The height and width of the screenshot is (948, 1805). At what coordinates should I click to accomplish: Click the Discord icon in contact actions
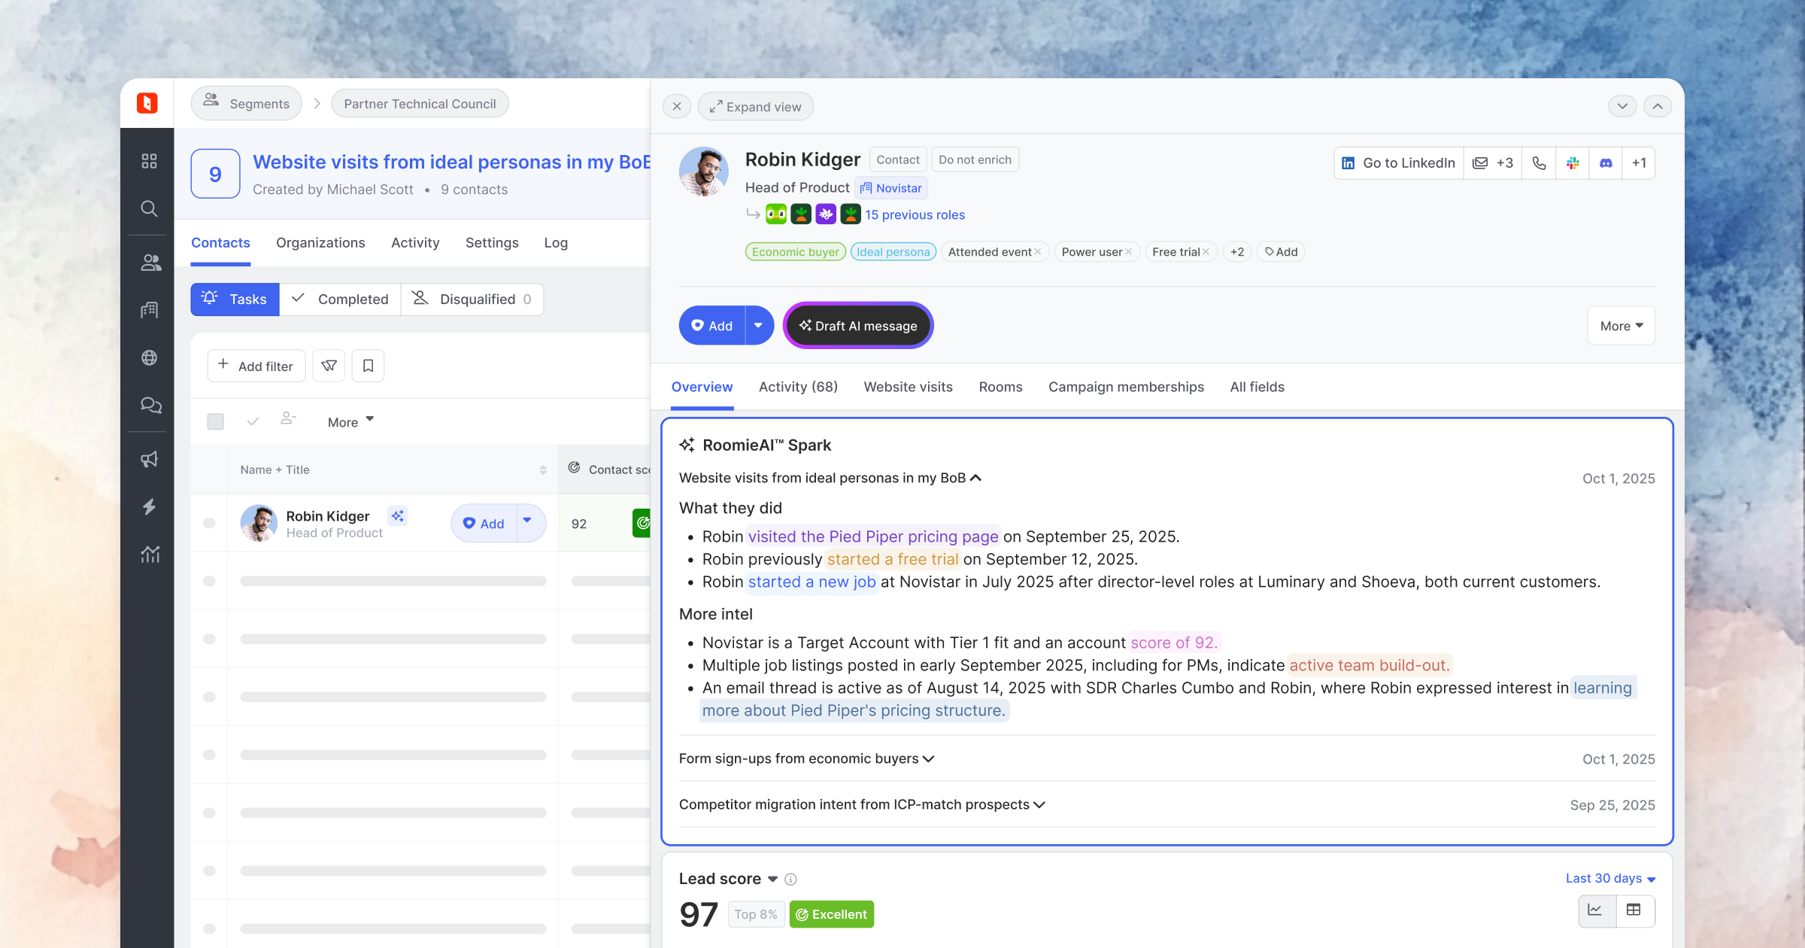click(x=1606, y=163)
